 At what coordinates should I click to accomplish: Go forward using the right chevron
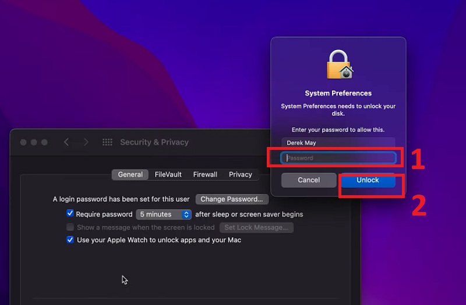pos(86,142)
